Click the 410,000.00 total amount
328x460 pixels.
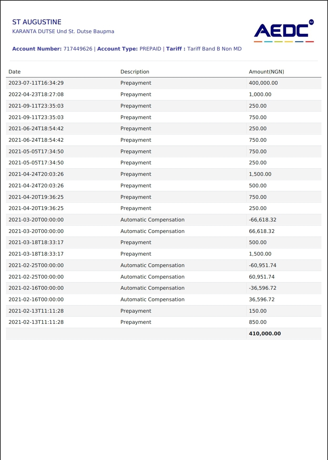pos(265,334)
